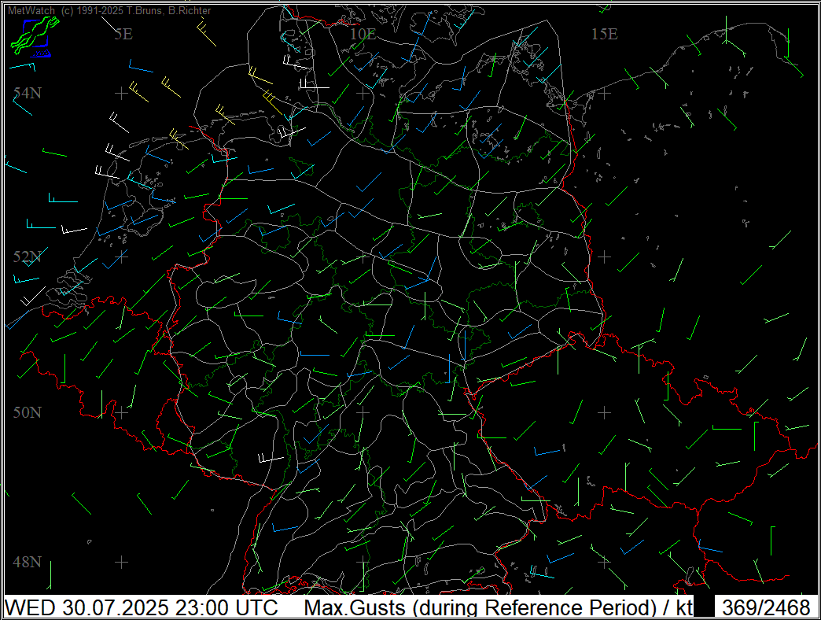
Task: Select the MetWatch copyright title text
Action: [x=109, y=10]
